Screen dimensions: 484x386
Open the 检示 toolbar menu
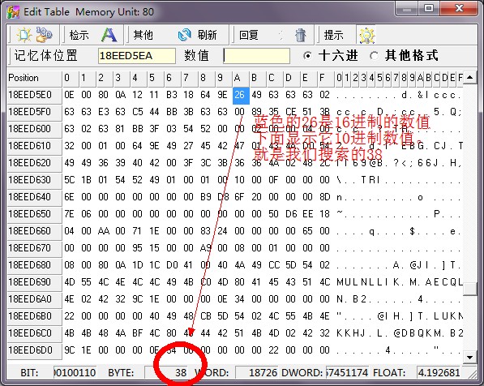[79, 35]
